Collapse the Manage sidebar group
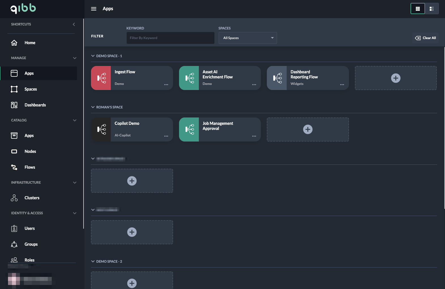This screenshot has width=445, height=289. coord(75,58)
